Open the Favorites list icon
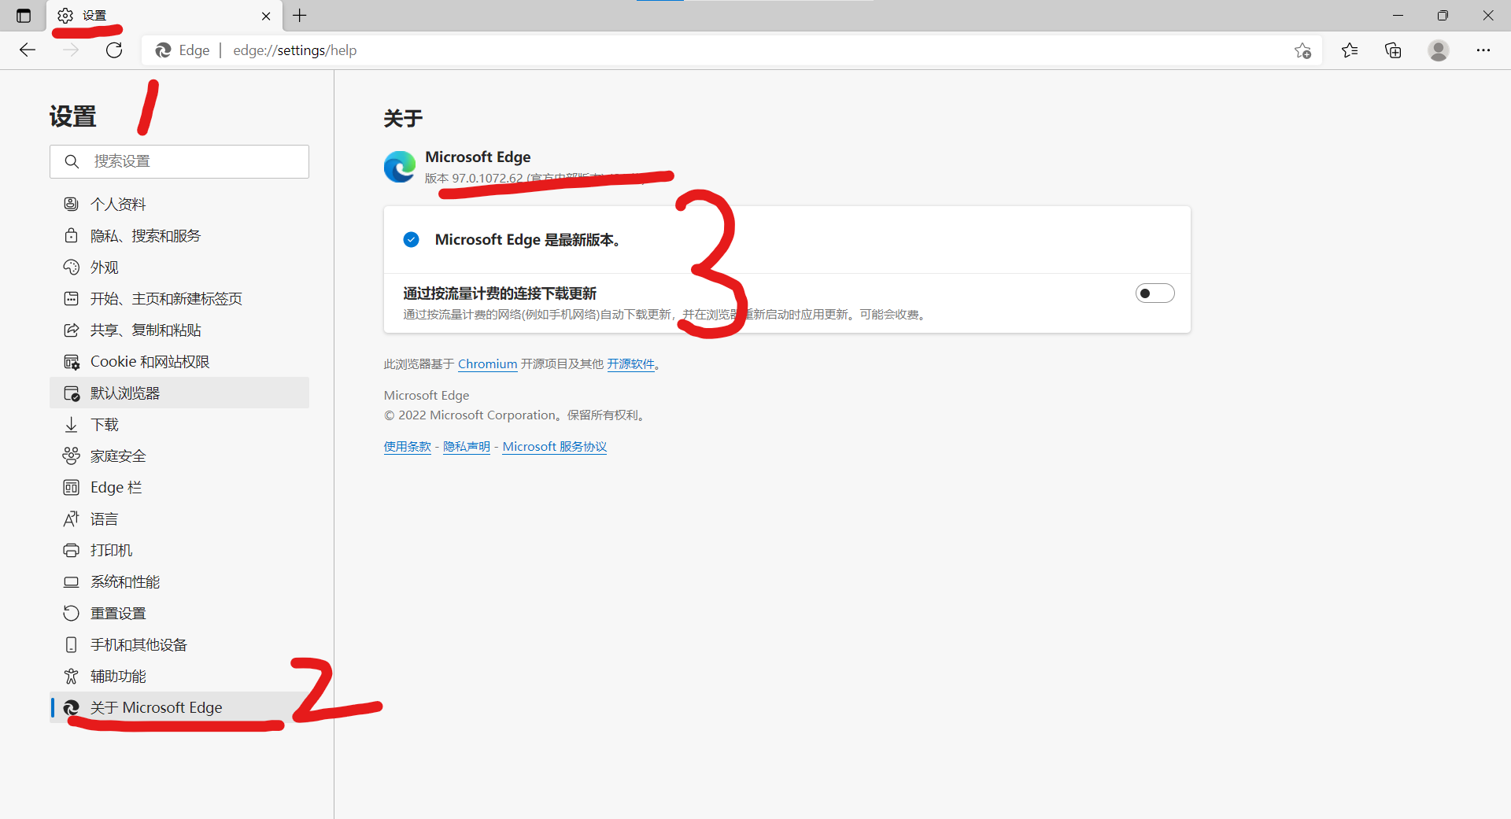The height and width of the screenshot is (819, 1511). pos(1350,50)
